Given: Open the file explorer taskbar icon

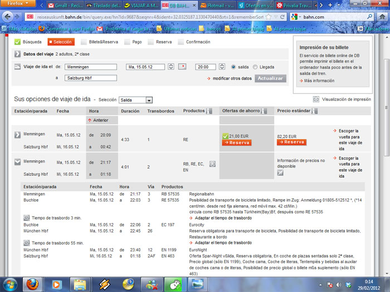Looking at the screenshot, I should click(x=80, y=285).
